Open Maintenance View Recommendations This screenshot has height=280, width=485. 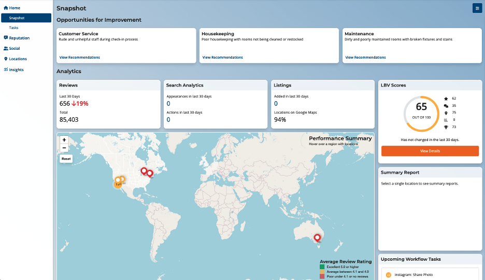365,57
